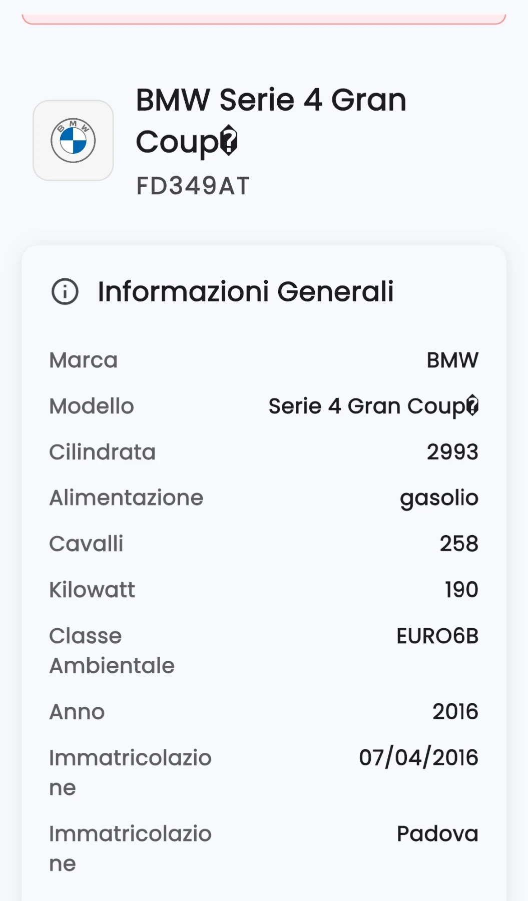Click the Marca label
Image resolution: width=528 pixels, height=901 pixels.
coord(83,360)
